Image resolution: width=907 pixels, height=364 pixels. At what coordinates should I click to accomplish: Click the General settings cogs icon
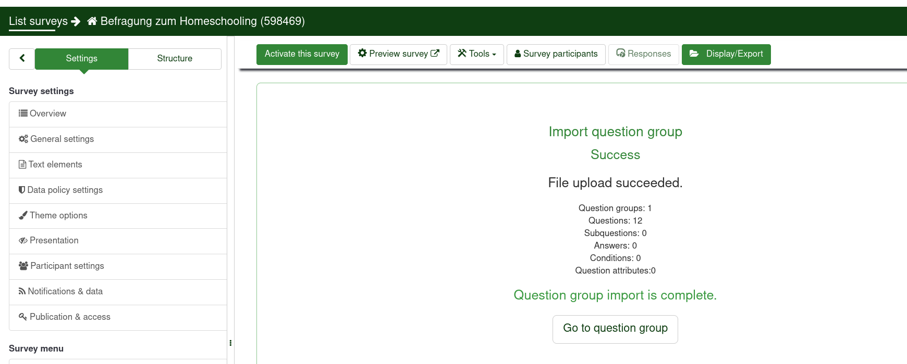tap(23, 139)
